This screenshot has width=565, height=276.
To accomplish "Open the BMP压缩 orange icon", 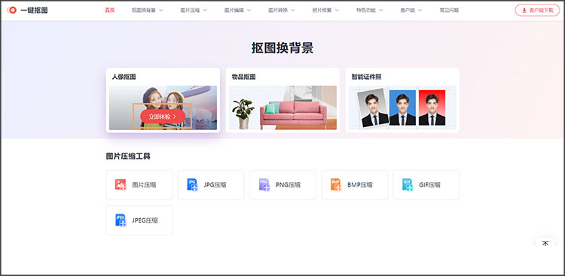I will tap(336, 184).
